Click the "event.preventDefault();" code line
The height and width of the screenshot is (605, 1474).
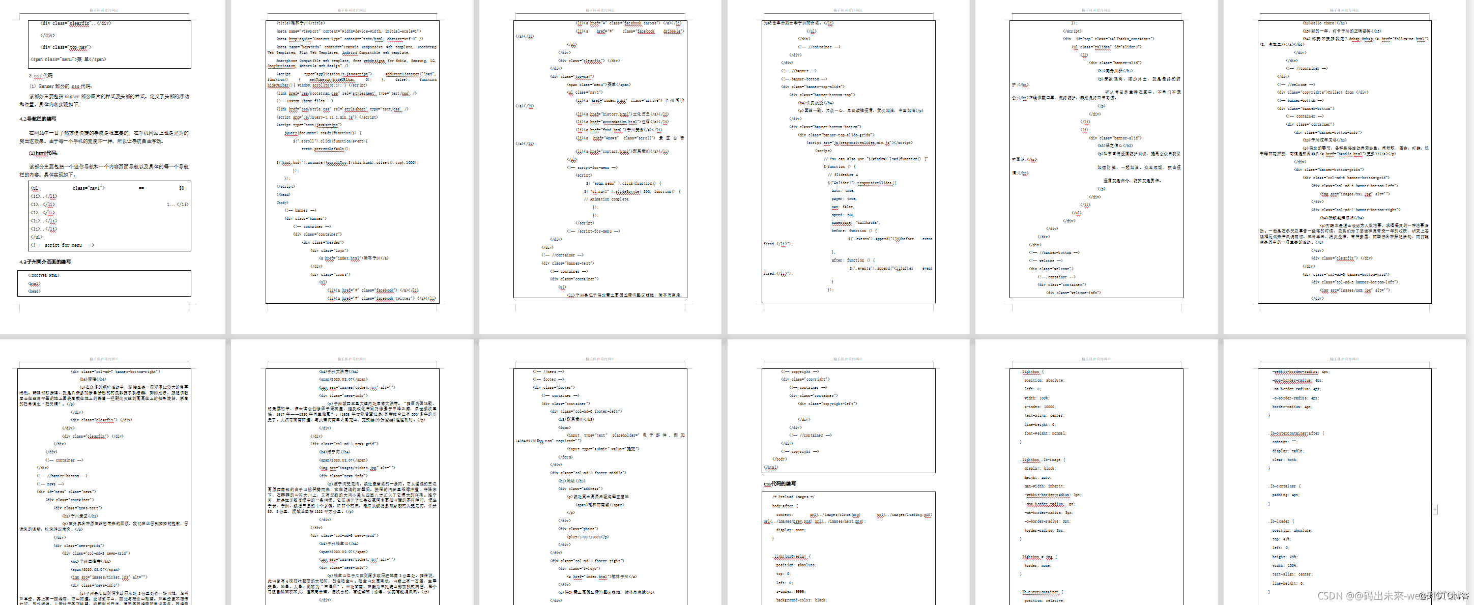pyautogui.click(x=326, y=149)
